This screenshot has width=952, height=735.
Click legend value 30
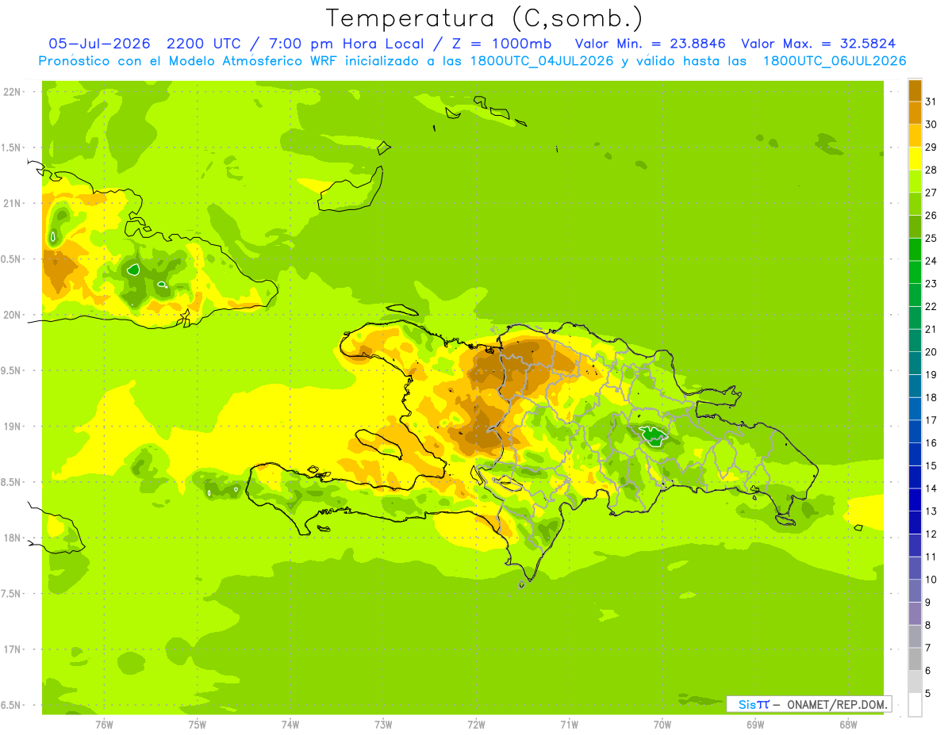point(931,124)
